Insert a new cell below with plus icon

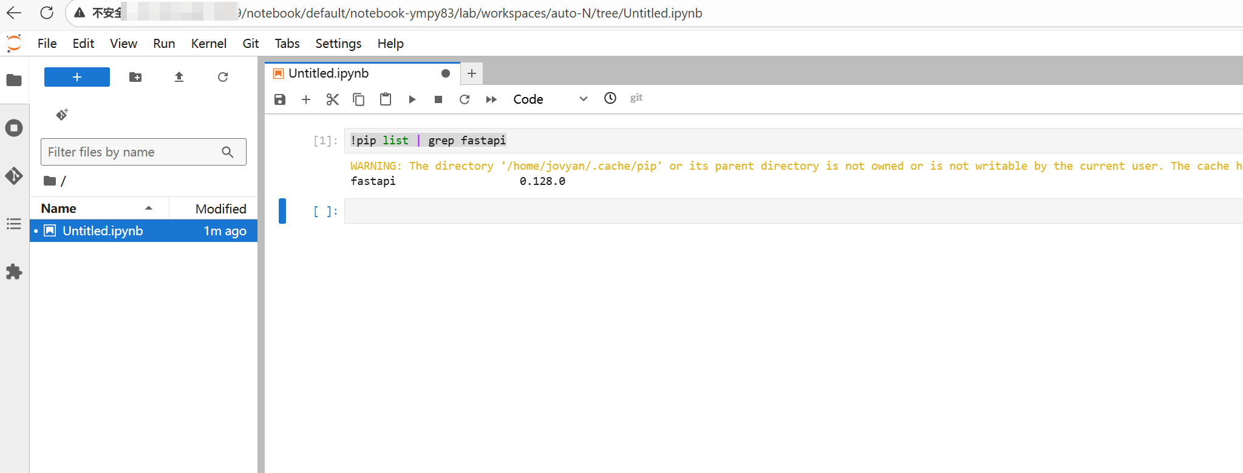tap(306, 99)
